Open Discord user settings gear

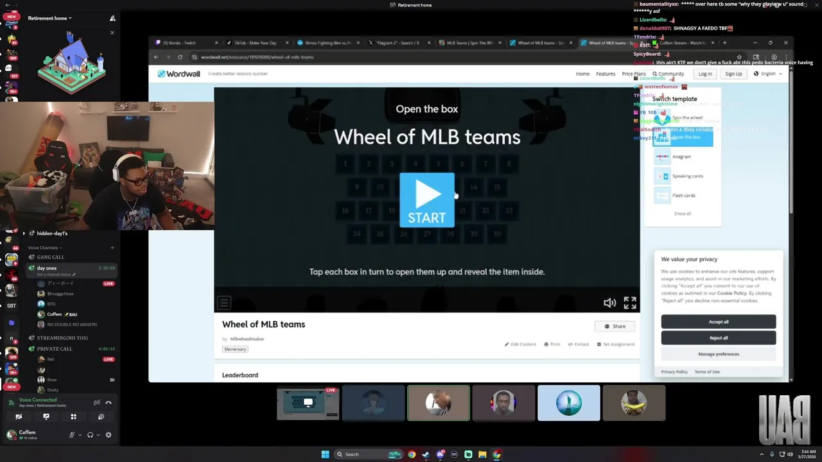click(109, 435)
